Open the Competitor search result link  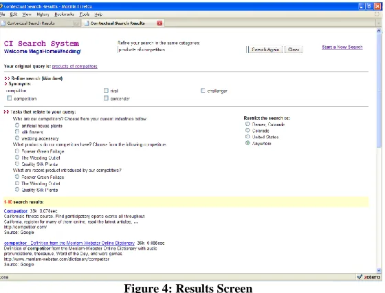pos(16,210)
